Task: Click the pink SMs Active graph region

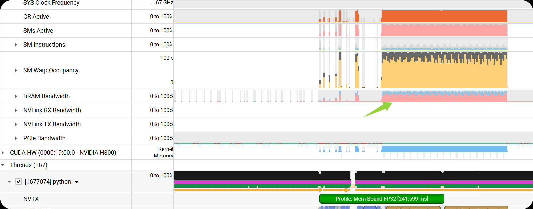Action: 444,30
